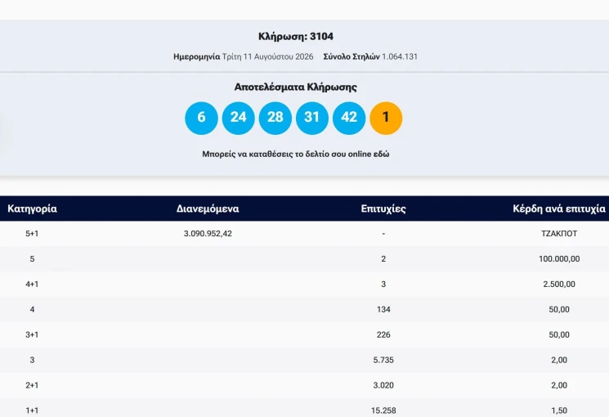Viewport: 609px width, 417px height.
Task: Select the 2+1 category cell
Action: 32,385
